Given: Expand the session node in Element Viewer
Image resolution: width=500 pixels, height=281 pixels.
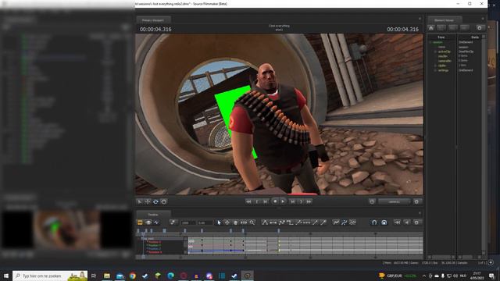Looking at the screenshot, I should pos(430,42).
